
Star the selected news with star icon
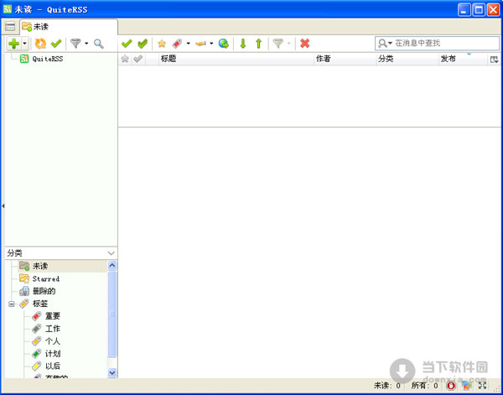point(162,44)
